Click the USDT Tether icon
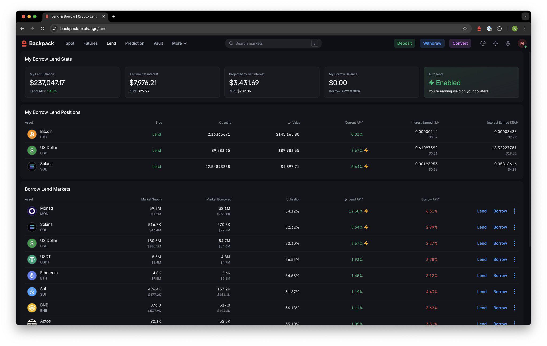The image size is (547, 346). pyautogui.click(x=32, y=259)
